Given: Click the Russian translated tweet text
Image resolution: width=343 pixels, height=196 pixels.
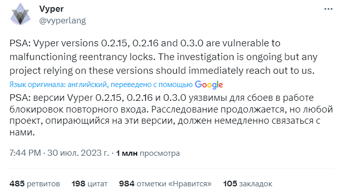Looking at the screenshot, I should (171, 115).
